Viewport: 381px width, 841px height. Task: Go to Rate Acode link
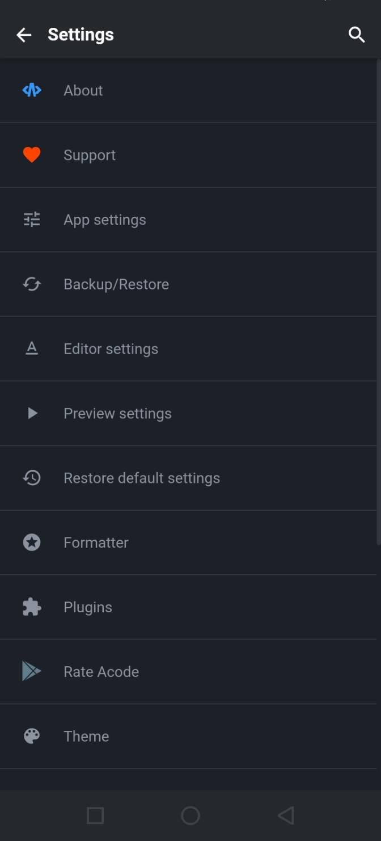tap(188, 671)
